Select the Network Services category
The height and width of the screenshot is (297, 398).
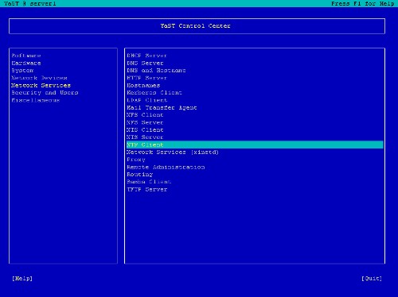(x=41, y=85)
